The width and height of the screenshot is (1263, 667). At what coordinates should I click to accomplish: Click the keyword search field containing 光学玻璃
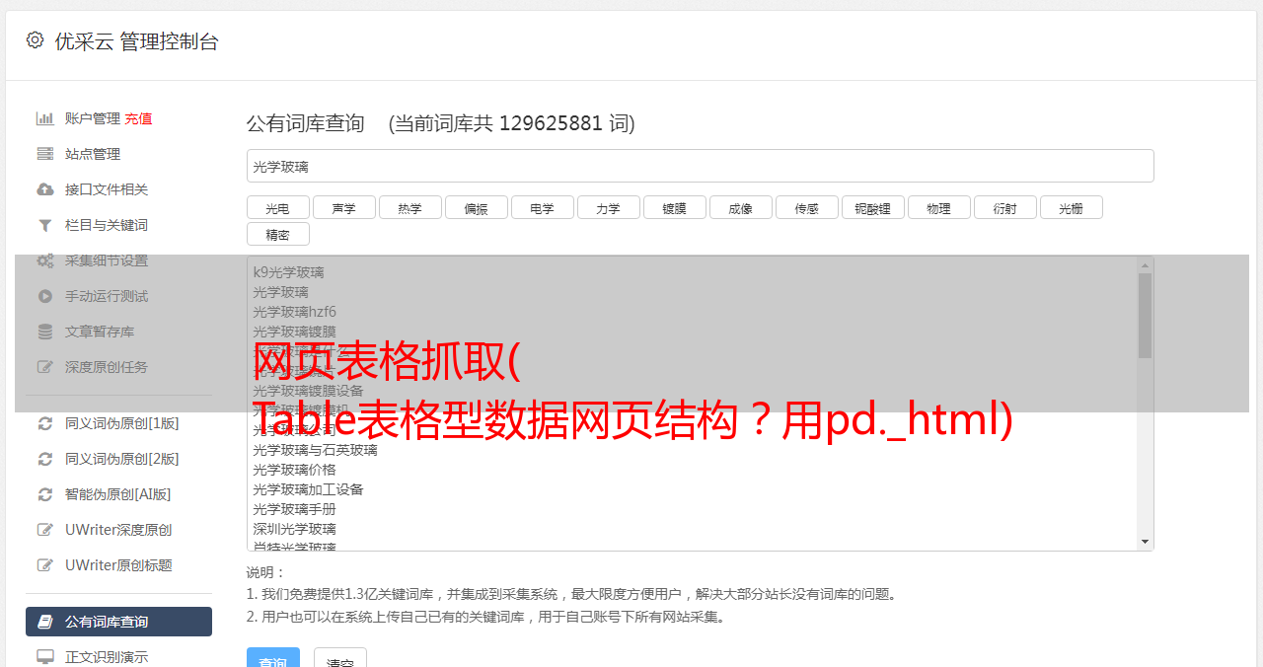[700, 166]
